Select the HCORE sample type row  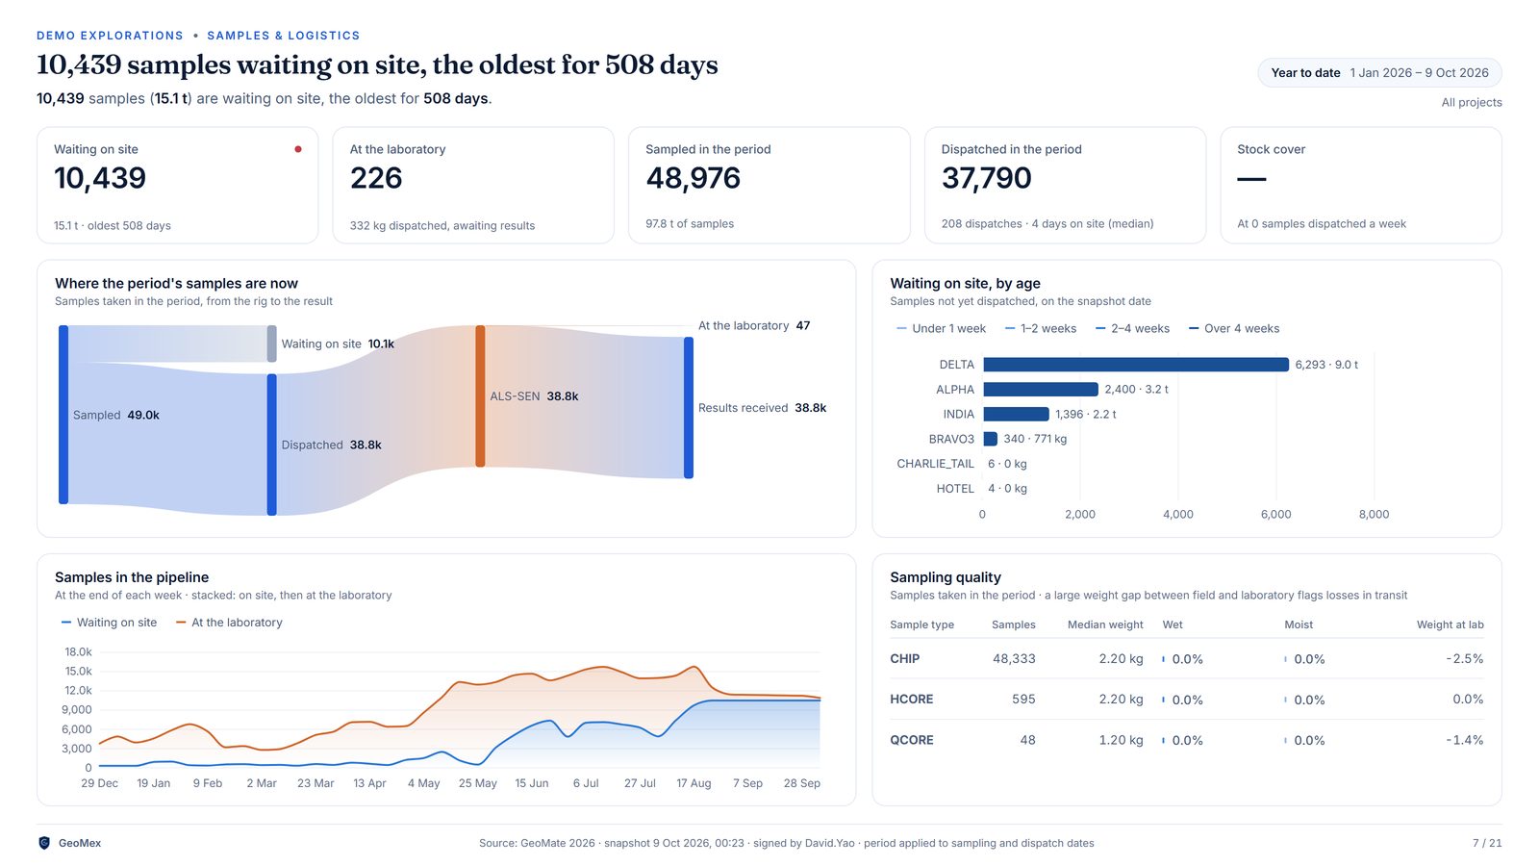click(1187, 700)
